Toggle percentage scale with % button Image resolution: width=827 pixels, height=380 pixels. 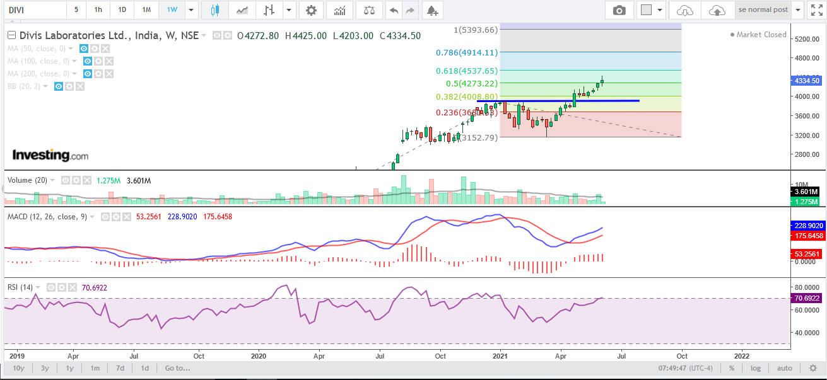pos(732,368)
